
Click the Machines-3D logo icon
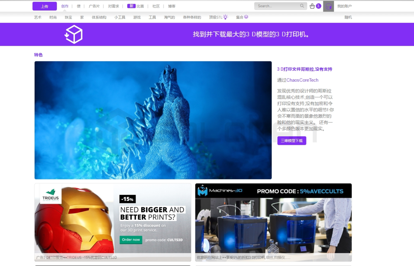(202, 191)
